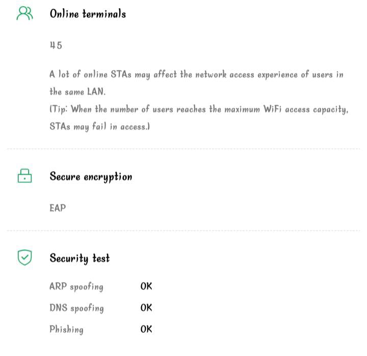Select the Security test heading
The height and width of the screenshot is (356, 367).
pos(80,258)
